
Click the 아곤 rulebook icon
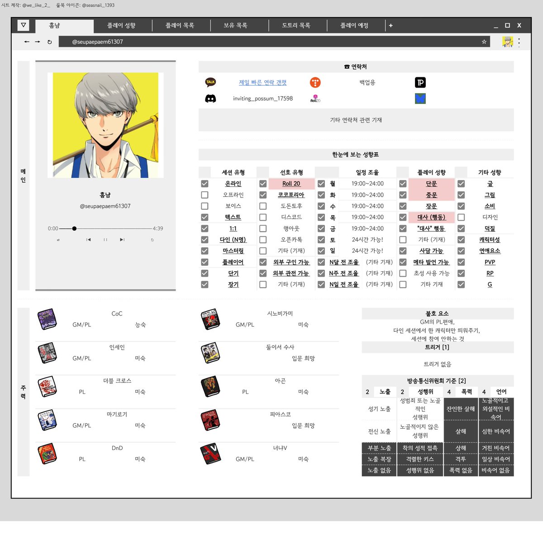(210, 386)
